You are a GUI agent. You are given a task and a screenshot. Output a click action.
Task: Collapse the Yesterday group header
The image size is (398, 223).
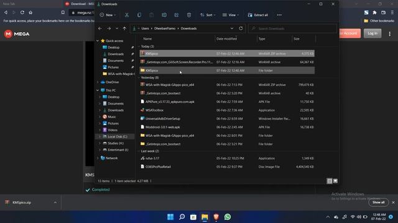click(139, 77)
